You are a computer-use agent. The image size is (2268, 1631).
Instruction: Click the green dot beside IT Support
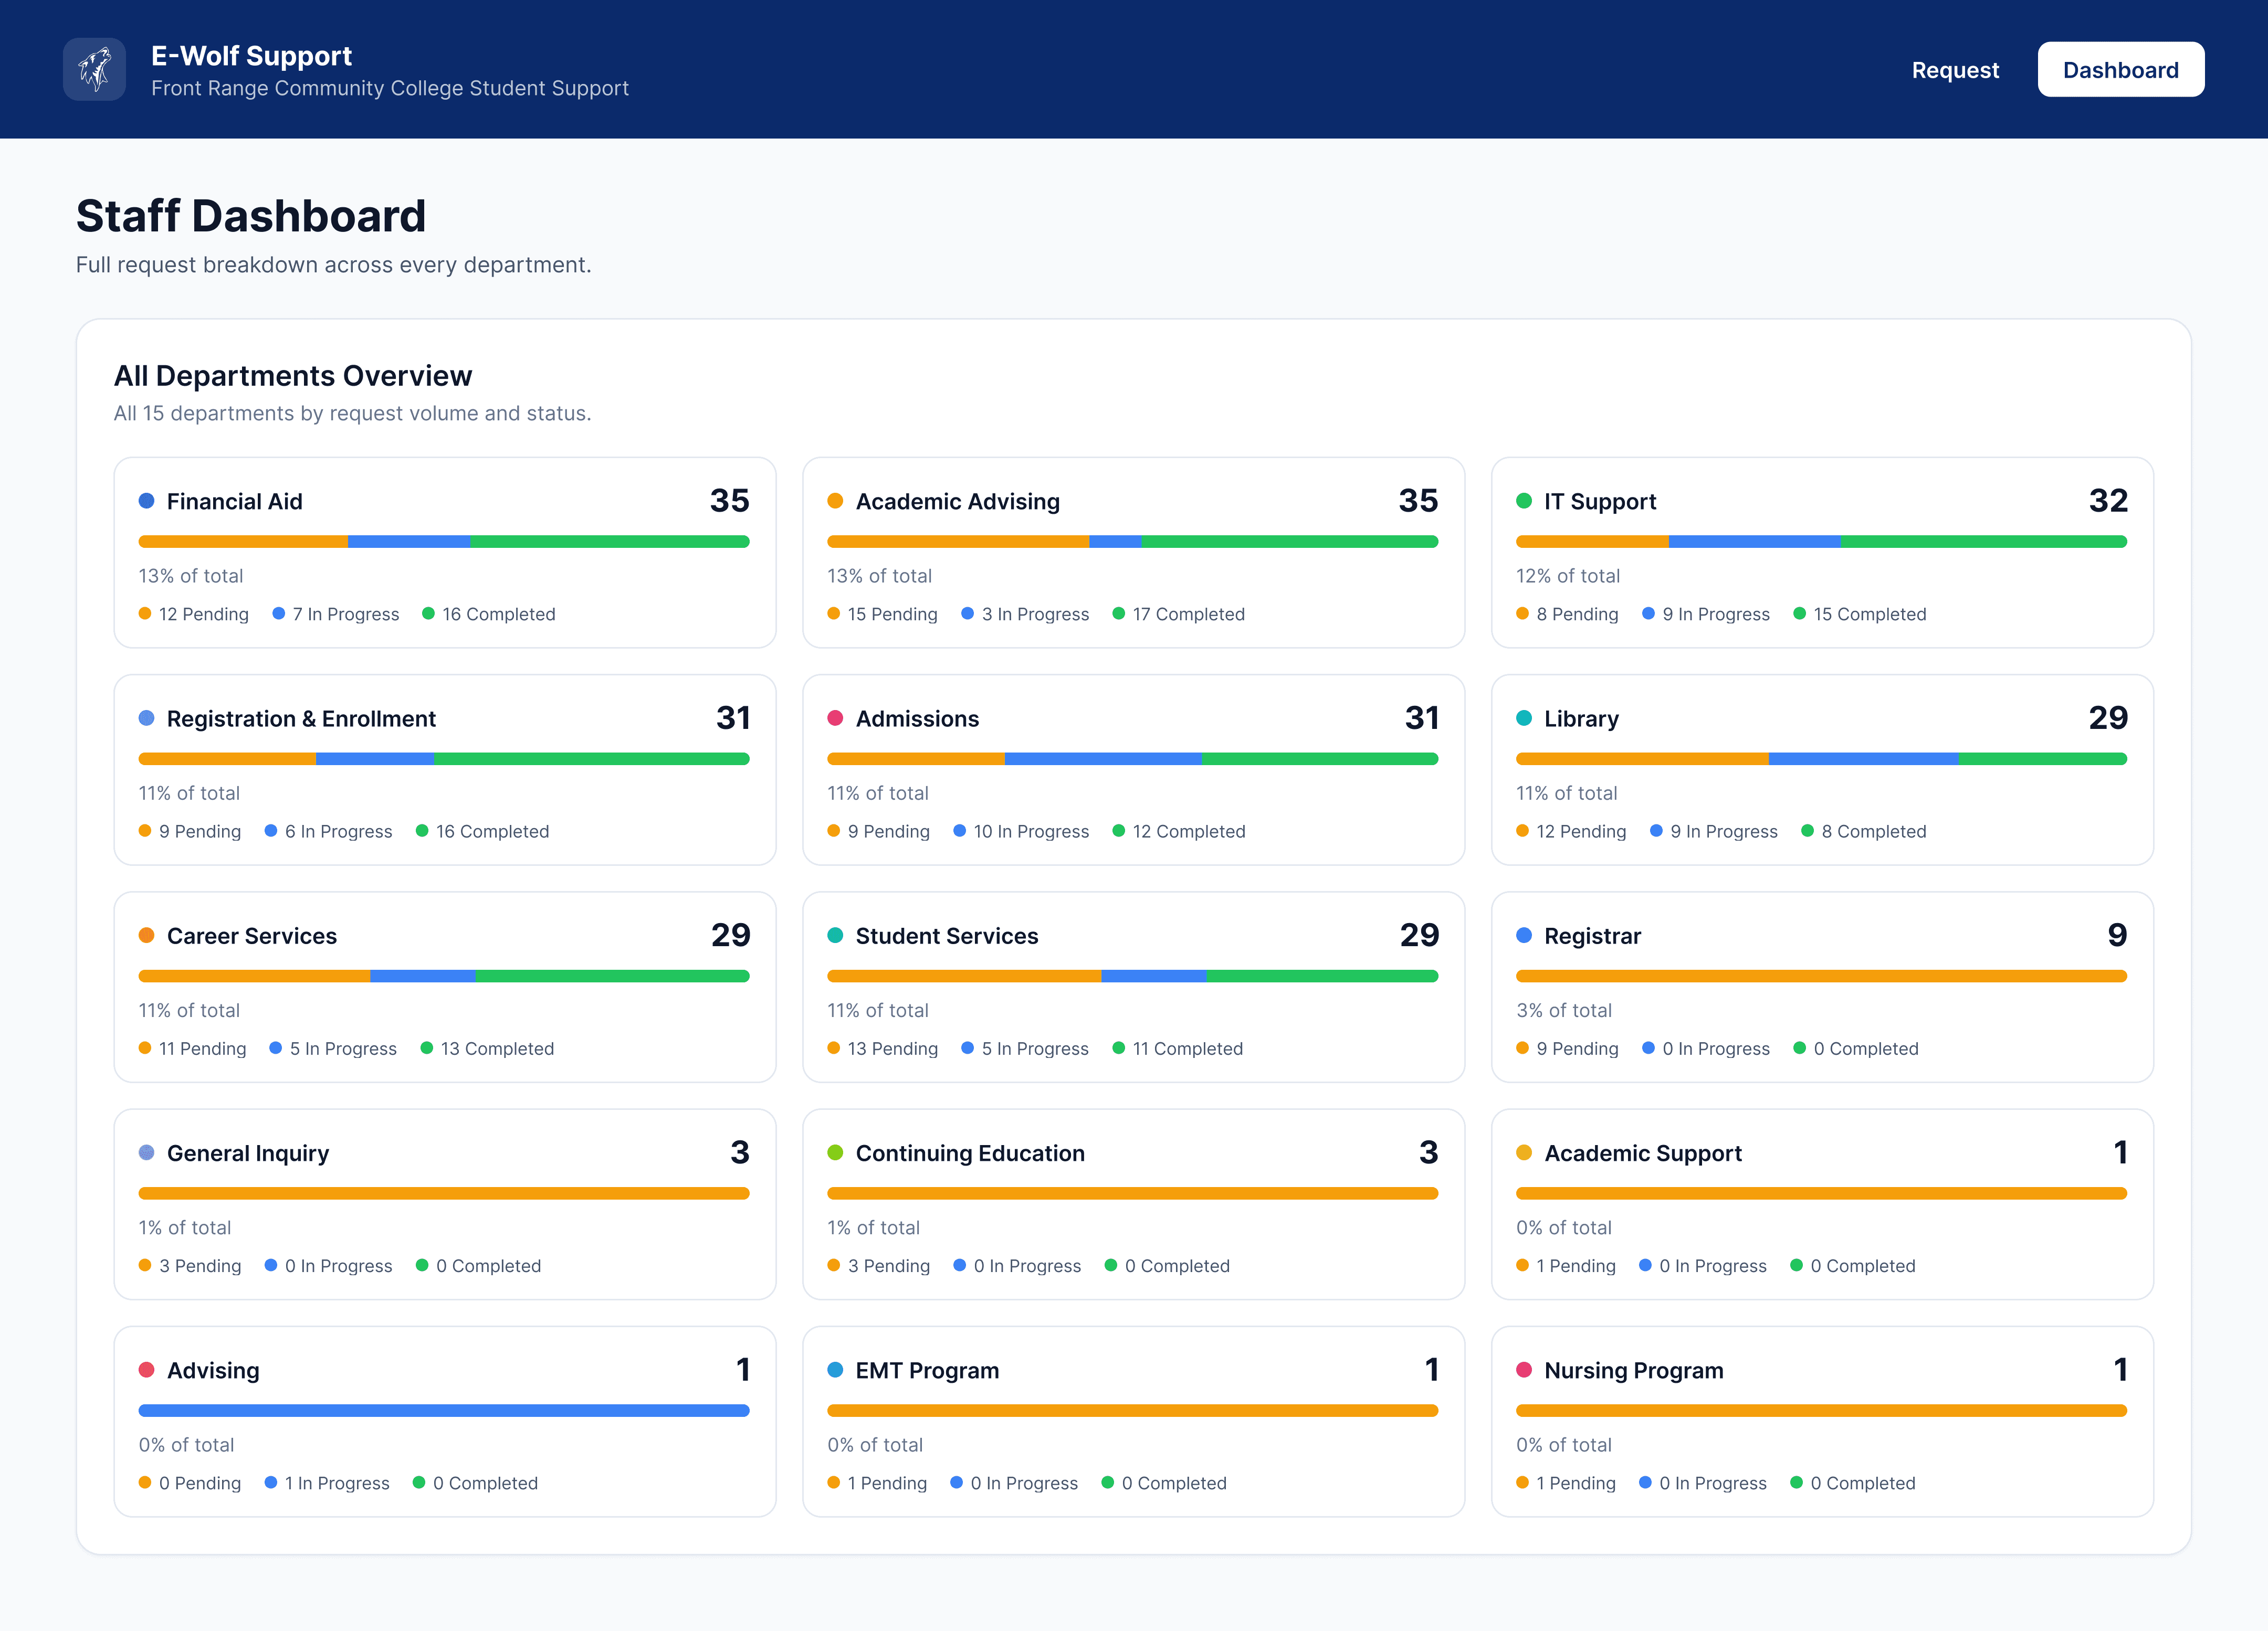pyautogui.click(x=1524, y=501)
